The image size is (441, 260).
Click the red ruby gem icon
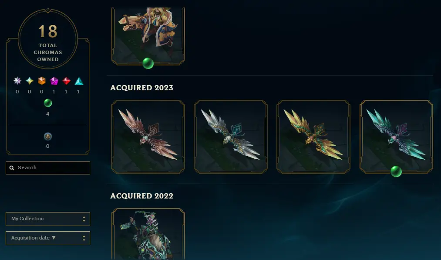tap(66, 81)
